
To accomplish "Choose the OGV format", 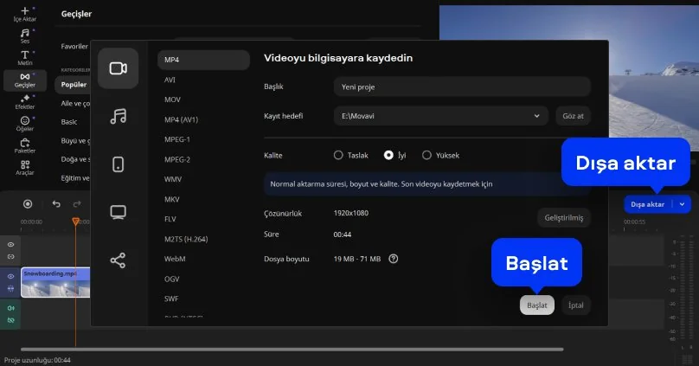I will pos(171,279).
